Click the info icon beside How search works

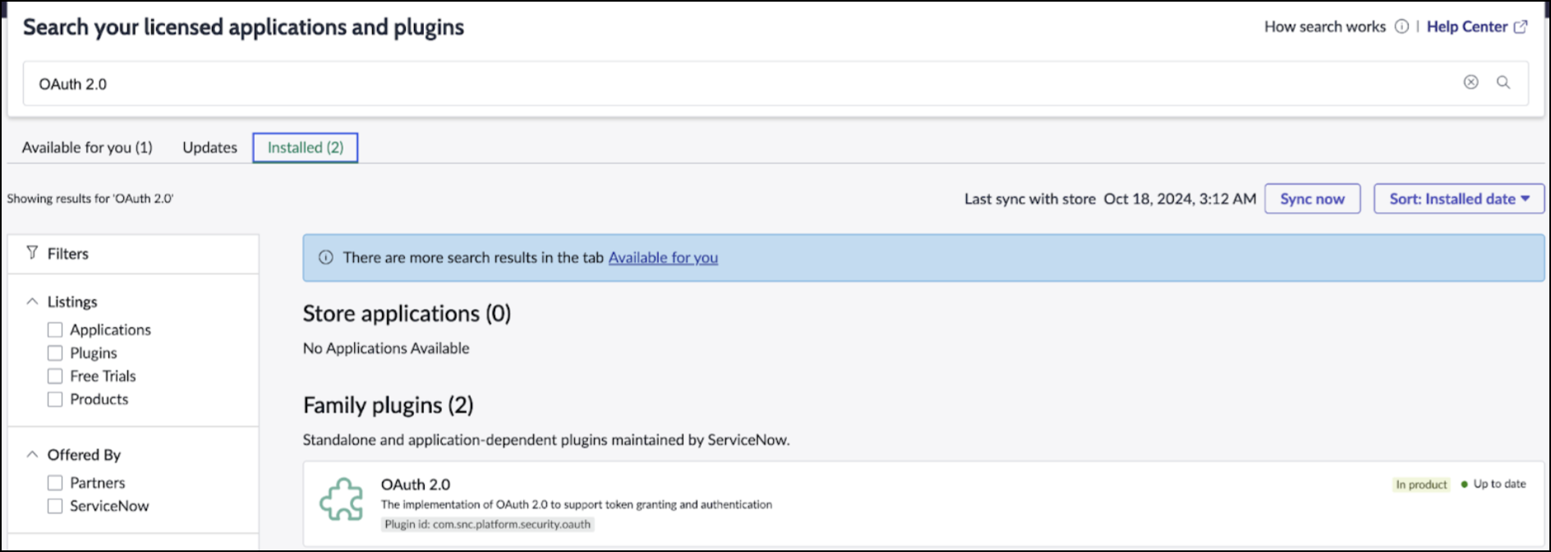1401,26
